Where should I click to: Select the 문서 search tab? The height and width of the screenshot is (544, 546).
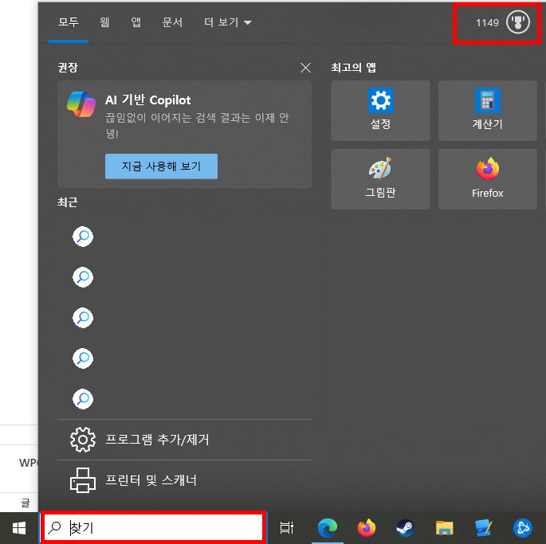click(173, 22)
